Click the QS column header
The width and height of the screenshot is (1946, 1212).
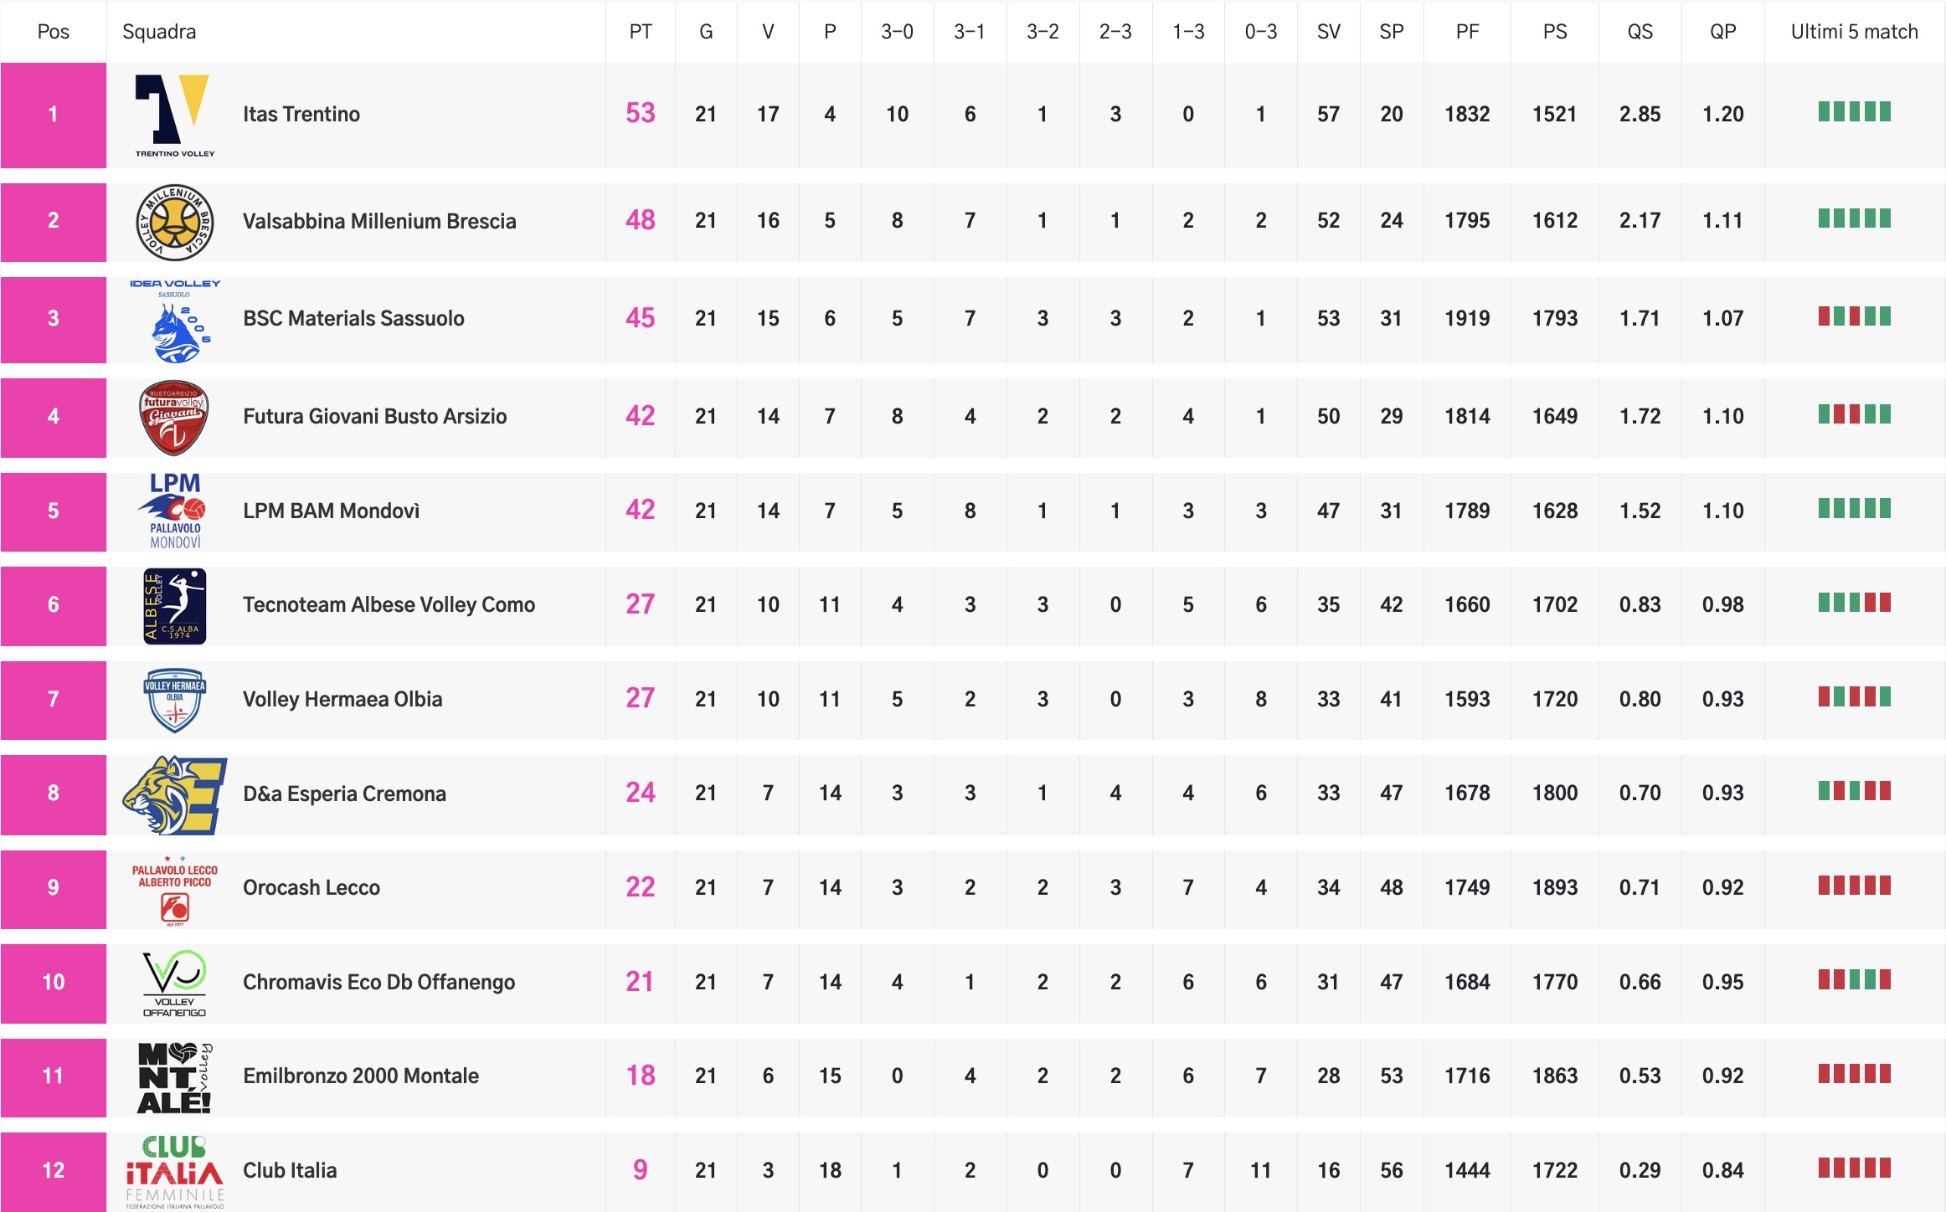pyautogui.click(x=1639, y=32)
